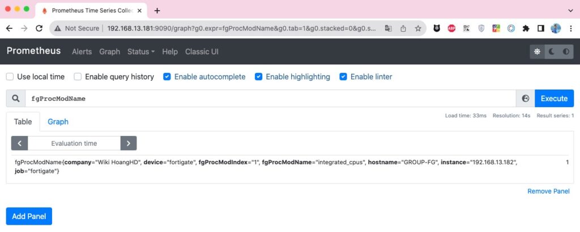Open Chrome three-dot menu

tap(571, 28)
